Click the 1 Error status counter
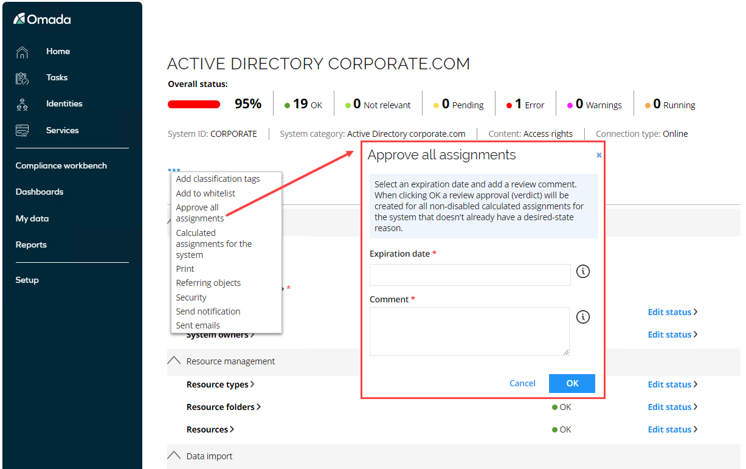The height and width of the screenshot is (469, 746). coord(525,104)
